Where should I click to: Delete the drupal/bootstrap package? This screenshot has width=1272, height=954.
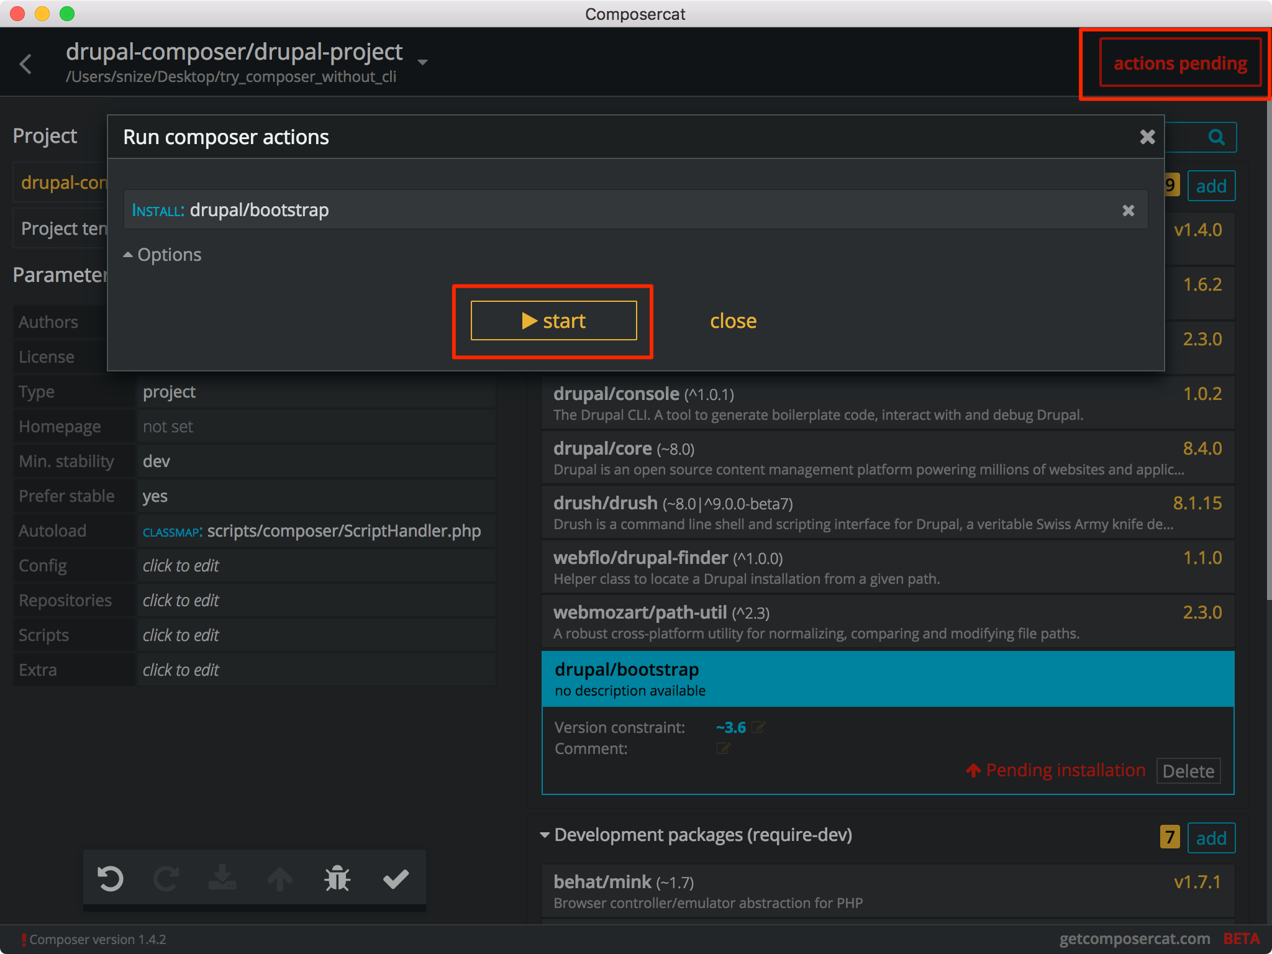click(1188, 771)
